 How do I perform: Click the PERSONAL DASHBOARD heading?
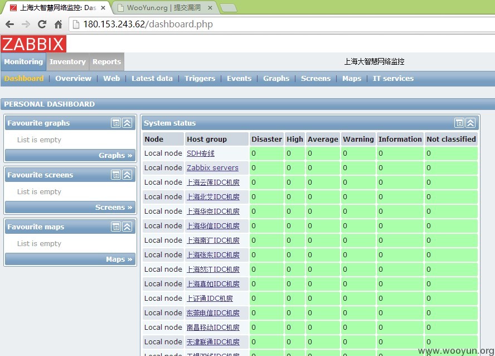49,104
